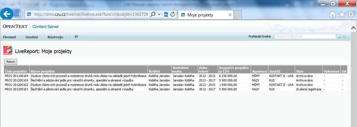Viewport: 357px width, 127px height.
Task: Click budget value 6 236 000,00
Action: 228,76
